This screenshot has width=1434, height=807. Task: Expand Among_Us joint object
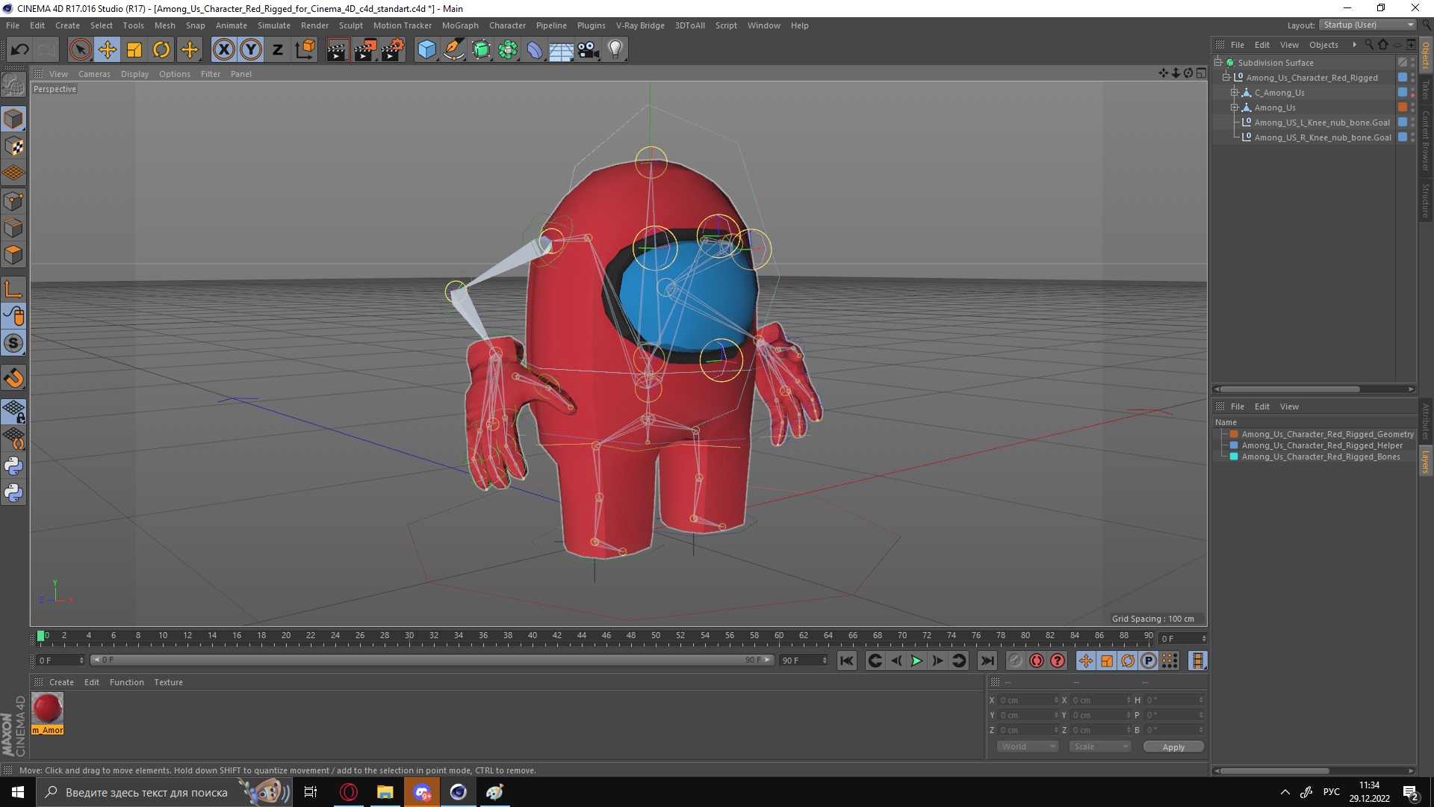click(x=1235, y=108)
